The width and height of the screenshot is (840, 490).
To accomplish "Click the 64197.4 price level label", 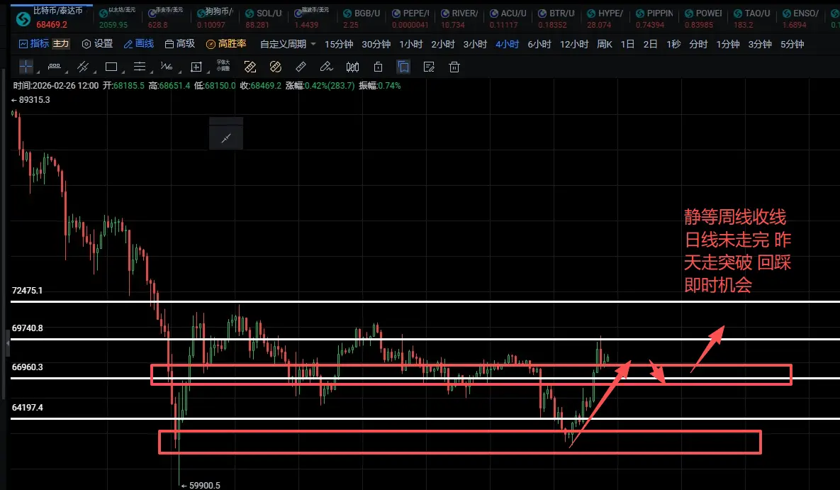I will coord(28,408).
